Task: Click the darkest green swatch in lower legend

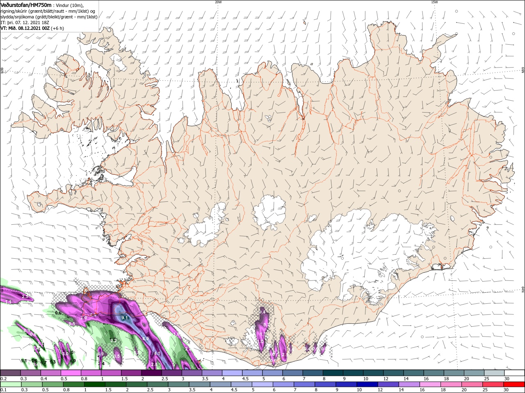Action: click(x=94, y=384)
